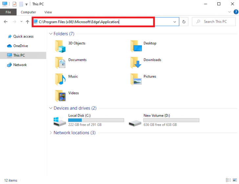This screenshot has width=239, height=184.
Task: Select the Downloads folder icon
Action: coord(136,62)
